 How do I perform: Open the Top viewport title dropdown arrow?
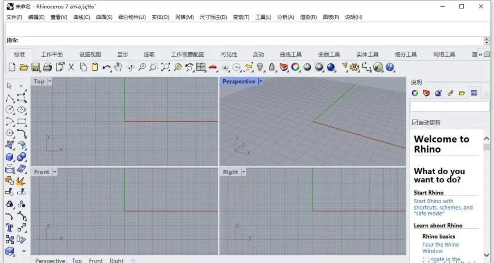[49, 81]
